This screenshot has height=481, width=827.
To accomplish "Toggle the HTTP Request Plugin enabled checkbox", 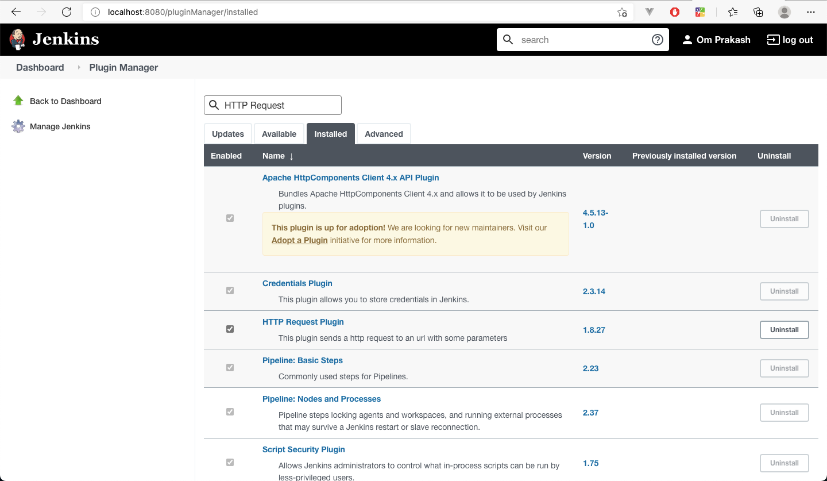I will click(x=230, y=329).
